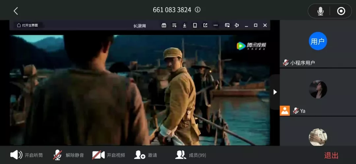Open meeting info next to meeting ID
This screenshot has height=164, width=356.
click(197, 10)
